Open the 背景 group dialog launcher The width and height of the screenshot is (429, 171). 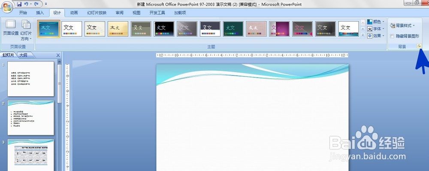click(419, 46)
